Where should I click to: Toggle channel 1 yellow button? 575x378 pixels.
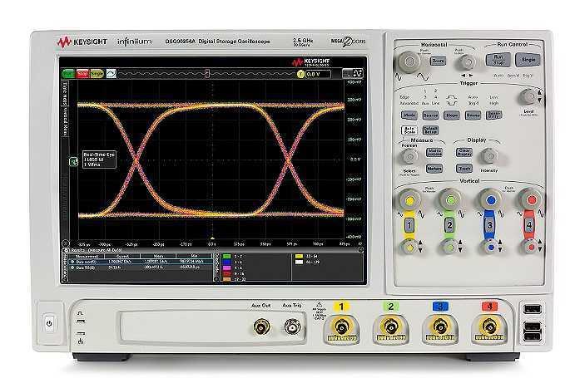[x=408, y=224]
